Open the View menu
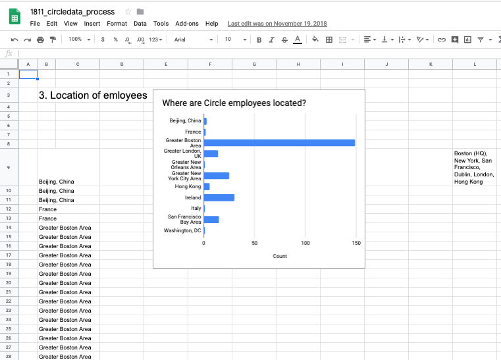 [70, 24]
